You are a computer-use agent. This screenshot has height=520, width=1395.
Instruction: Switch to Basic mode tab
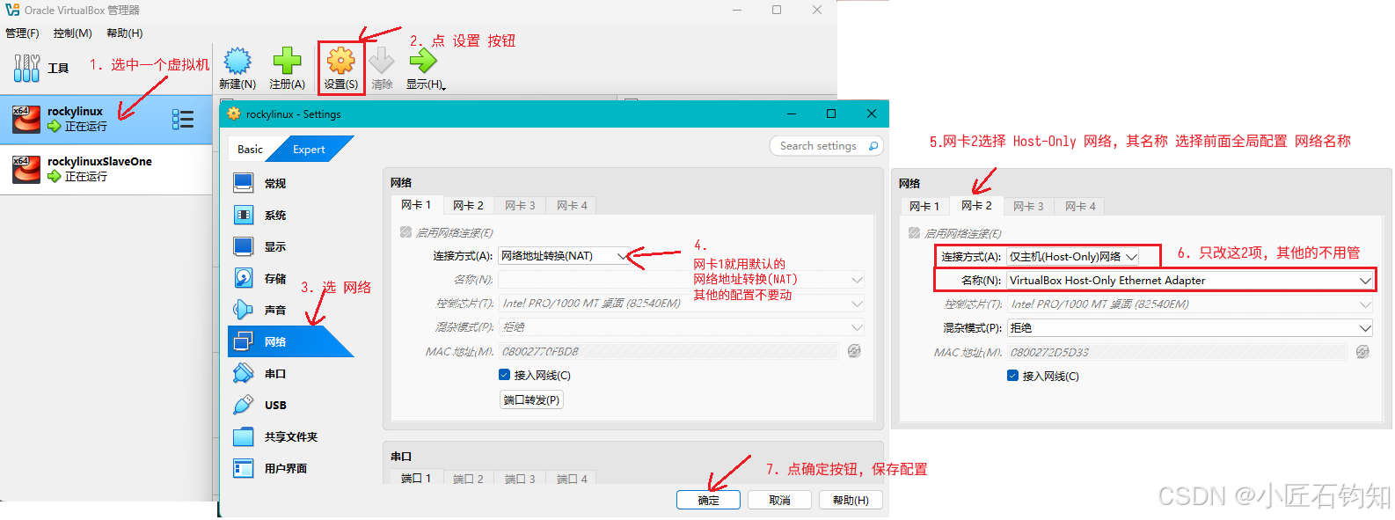pos(251,150)
